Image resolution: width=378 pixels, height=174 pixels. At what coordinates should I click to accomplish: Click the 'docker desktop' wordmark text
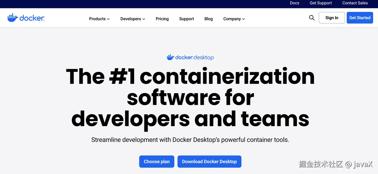pyautogui.click(x=194, y=57)
